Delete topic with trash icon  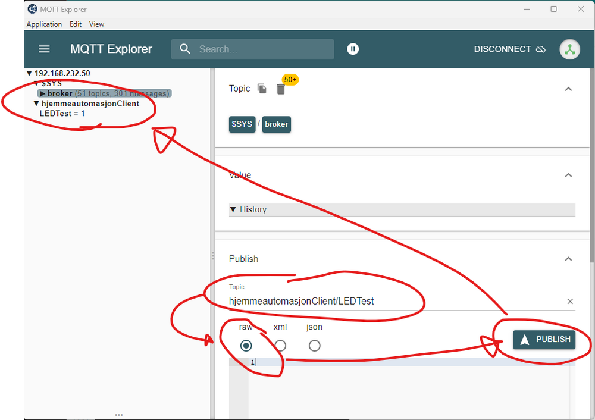click(281, 89)
